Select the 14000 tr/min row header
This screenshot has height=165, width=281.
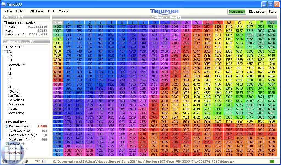[x=58, y=27]
